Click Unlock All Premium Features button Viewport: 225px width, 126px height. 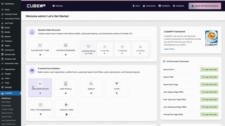click(x=205, y=6)
